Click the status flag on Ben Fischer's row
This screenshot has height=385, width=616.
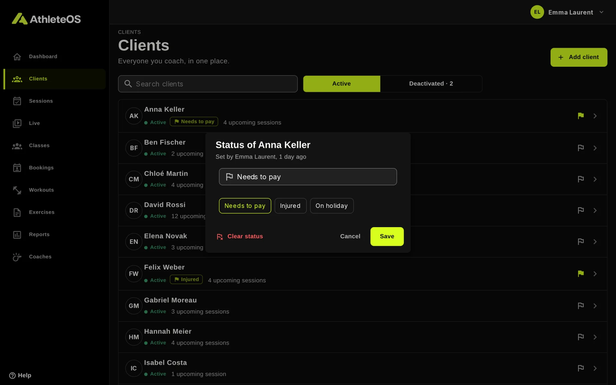click(581, 148)
